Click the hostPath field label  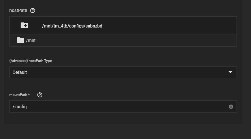(x=18, y=10)
